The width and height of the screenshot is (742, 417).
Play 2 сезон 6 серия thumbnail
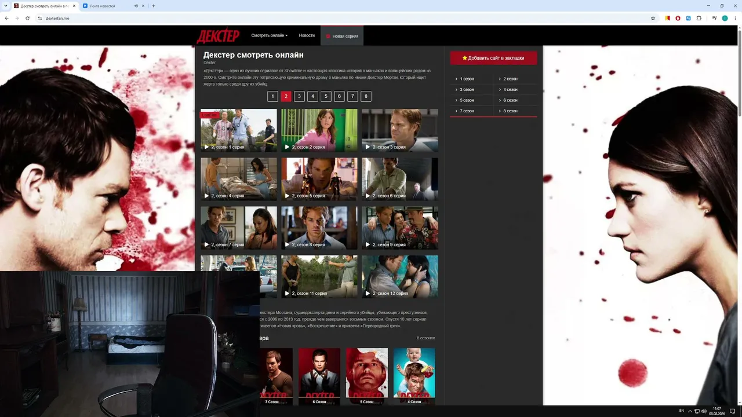(400, 179)
